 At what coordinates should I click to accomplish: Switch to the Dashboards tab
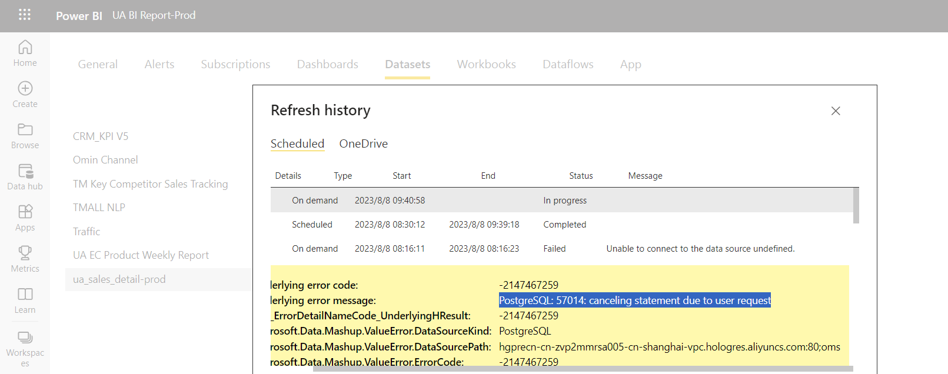pyautogui.click(x=327, y=64)
